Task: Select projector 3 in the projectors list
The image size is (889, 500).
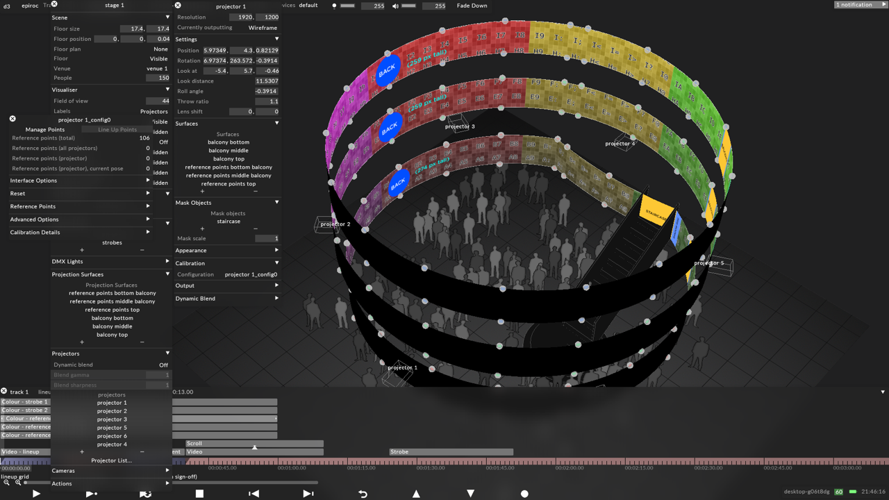Action: 112,419
